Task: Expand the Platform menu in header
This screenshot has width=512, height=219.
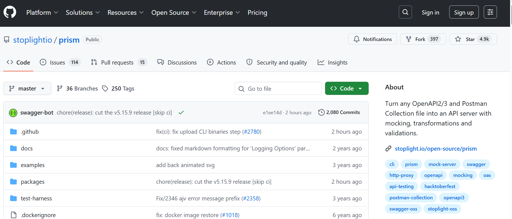Action: 42,13
